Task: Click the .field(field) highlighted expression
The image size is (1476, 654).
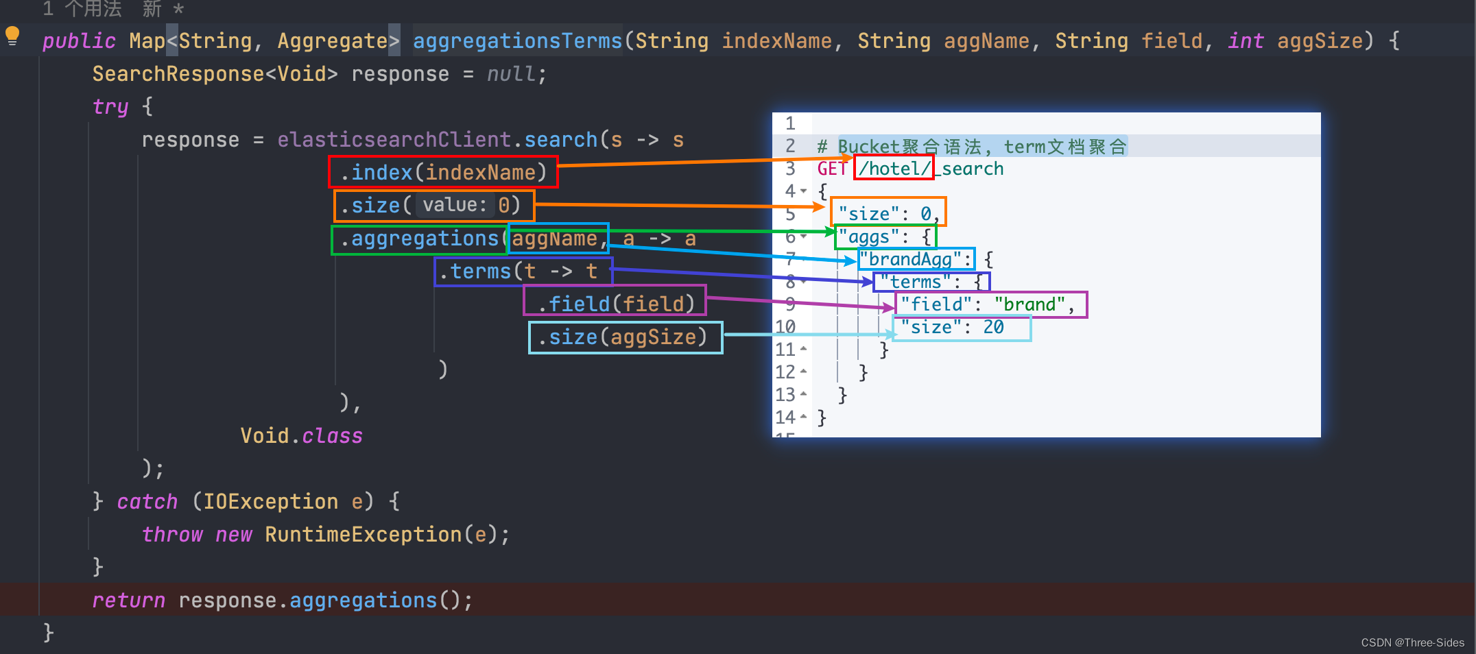Action: [x=615, y=303]
